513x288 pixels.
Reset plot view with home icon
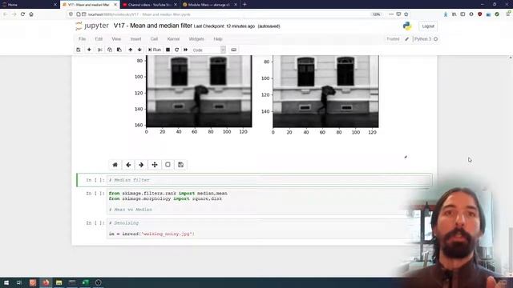tap(115, 165)
